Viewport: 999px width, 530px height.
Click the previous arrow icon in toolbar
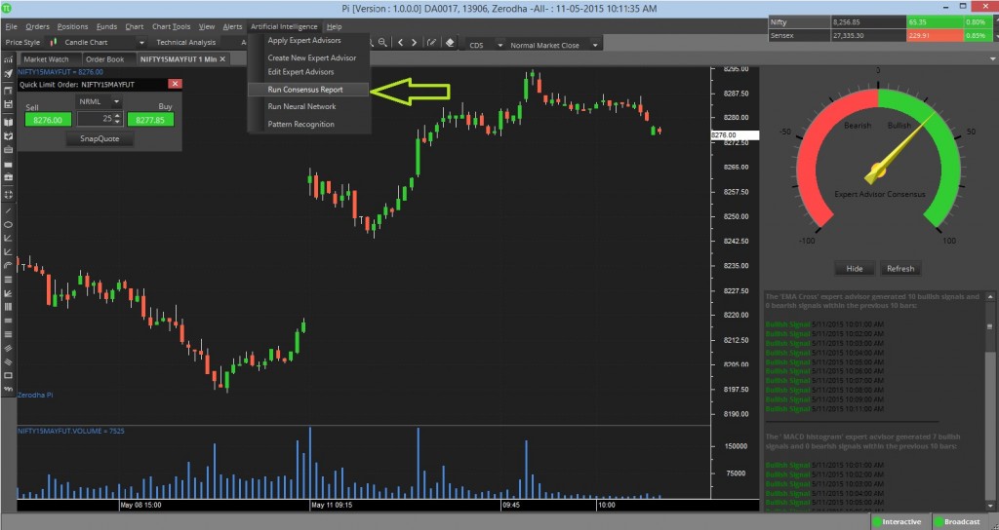pos(402,43)
